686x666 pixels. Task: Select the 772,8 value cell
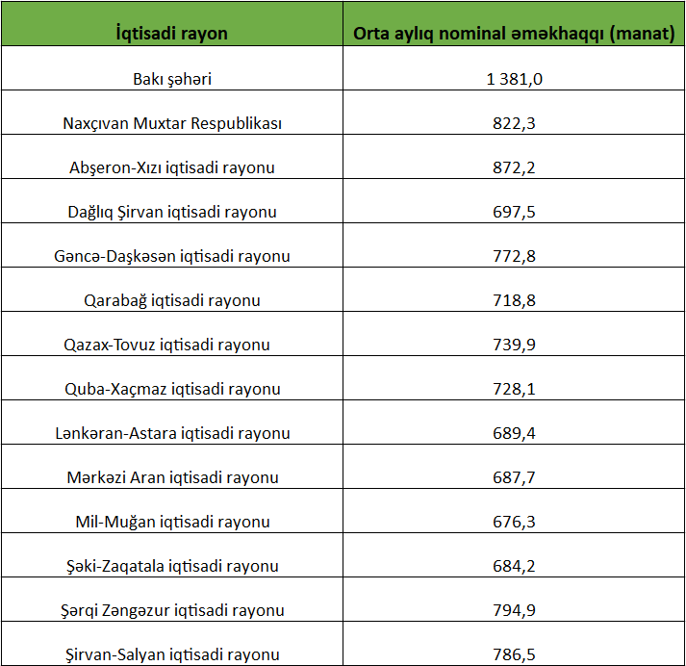[514, 256]
